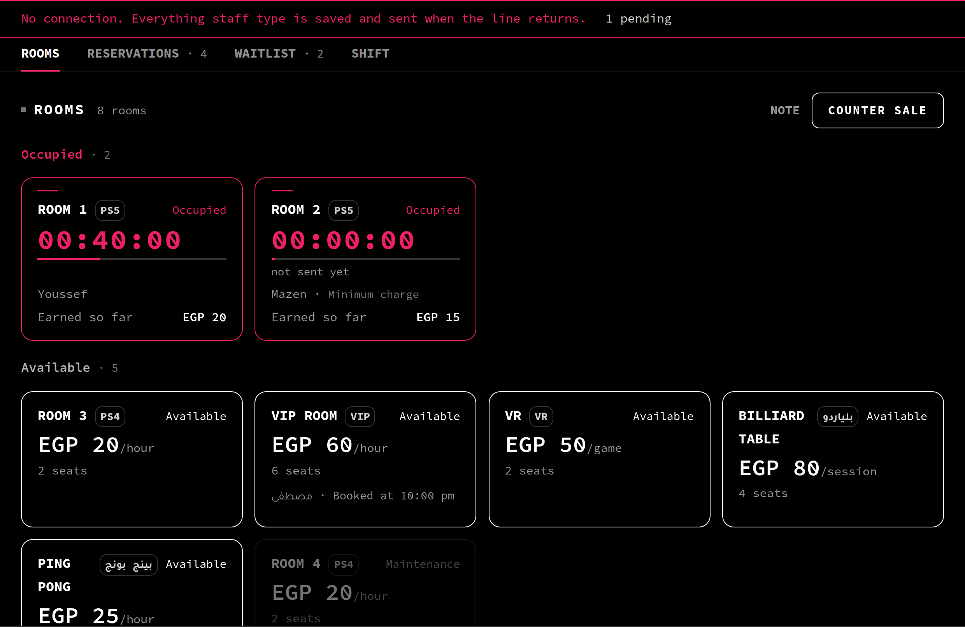The image size is (965, 627).
Task: Click the Room 2 timer 00:00:00
Action: click(343, 240)
